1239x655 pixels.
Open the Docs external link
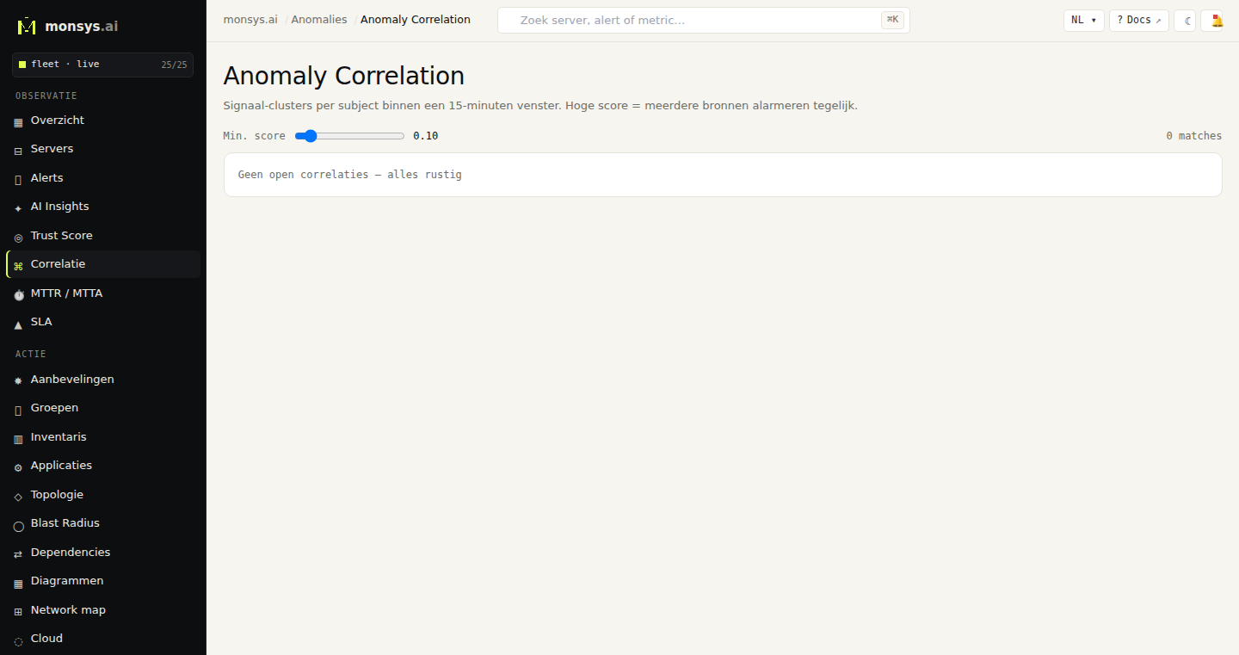click(1138, 21)
